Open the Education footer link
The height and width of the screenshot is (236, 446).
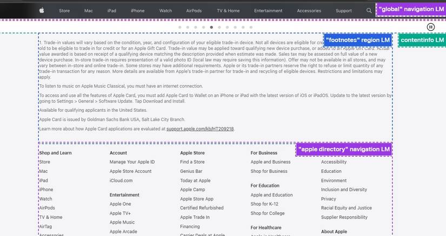coord(331,171)
